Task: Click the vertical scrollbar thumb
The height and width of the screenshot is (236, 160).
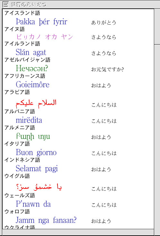Action: [157, 26]
